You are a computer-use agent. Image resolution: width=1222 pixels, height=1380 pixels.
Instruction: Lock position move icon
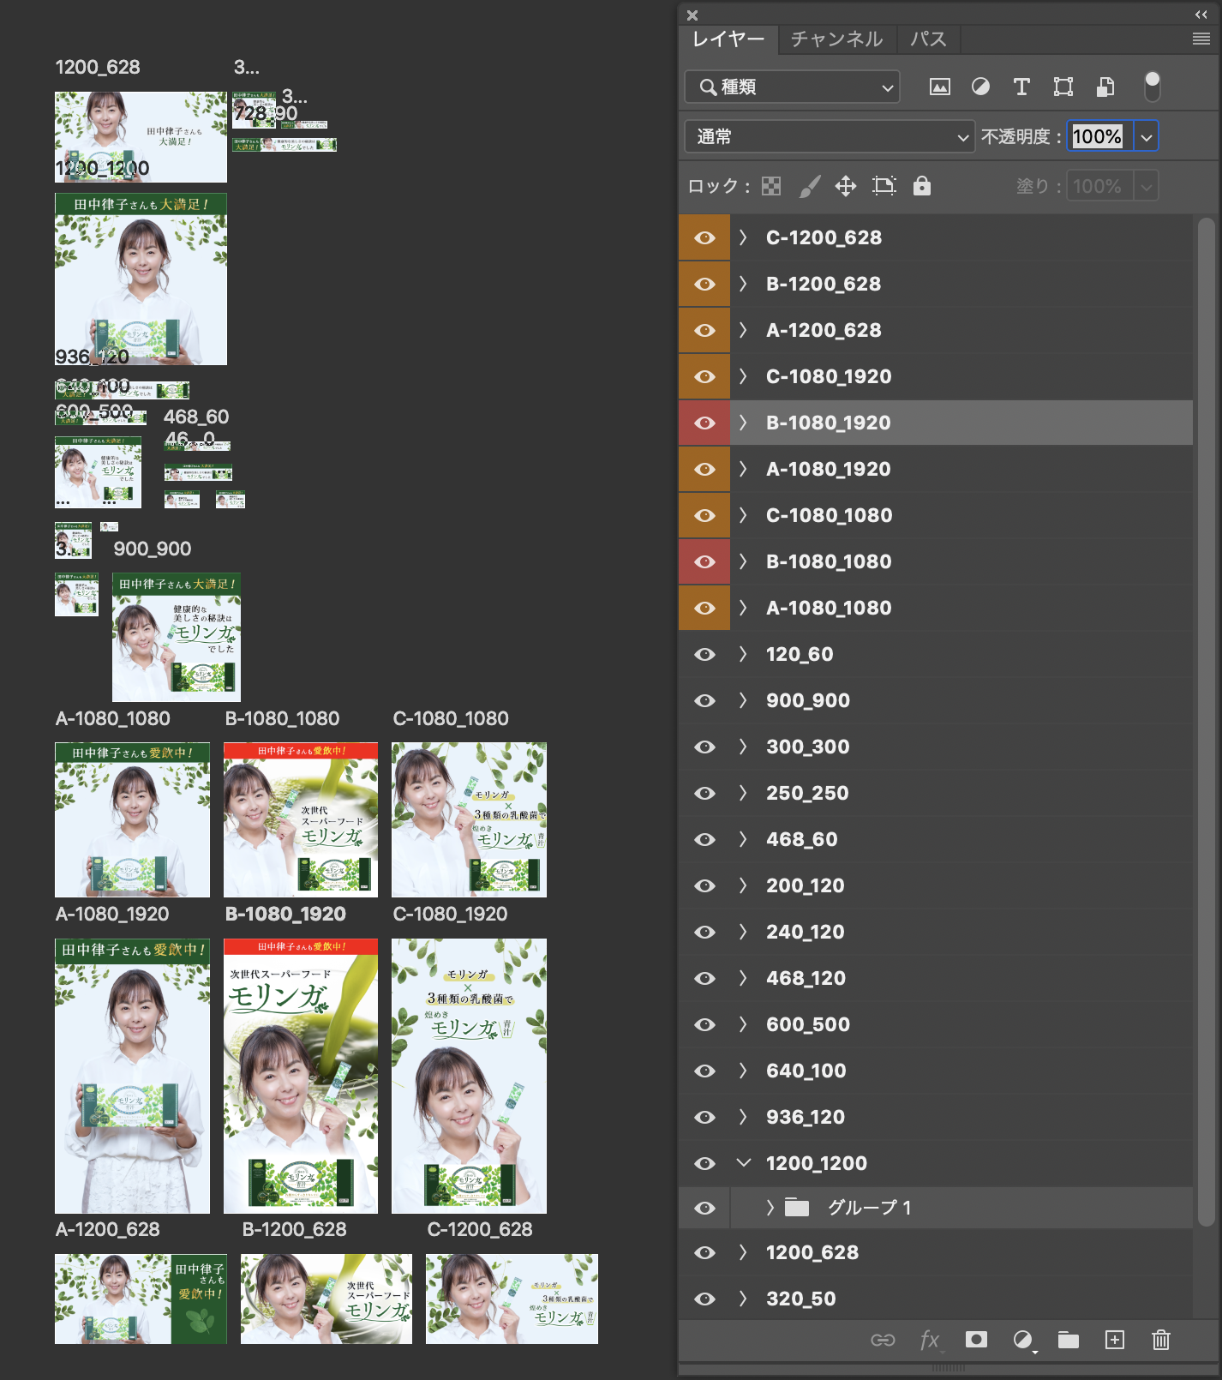846,186
